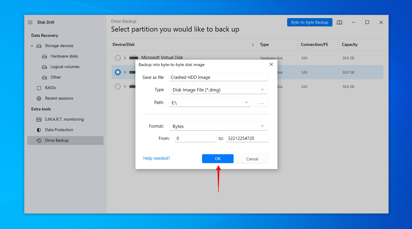Click the highlighted disk's selected radio button
This screenshot has width=412, height=229.
pyautogui.click(x=118, y=72)
